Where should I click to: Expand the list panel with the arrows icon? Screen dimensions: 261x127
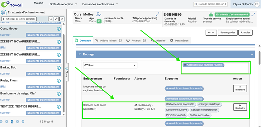pyautogui.click(x=56, y=19)
